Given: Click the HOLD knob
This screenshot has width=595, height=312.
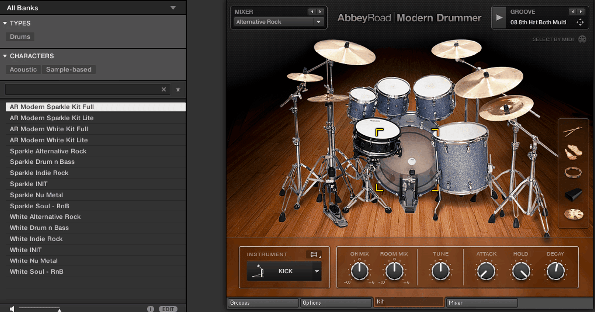Looking at the screenshot, I should pos(521,271).
